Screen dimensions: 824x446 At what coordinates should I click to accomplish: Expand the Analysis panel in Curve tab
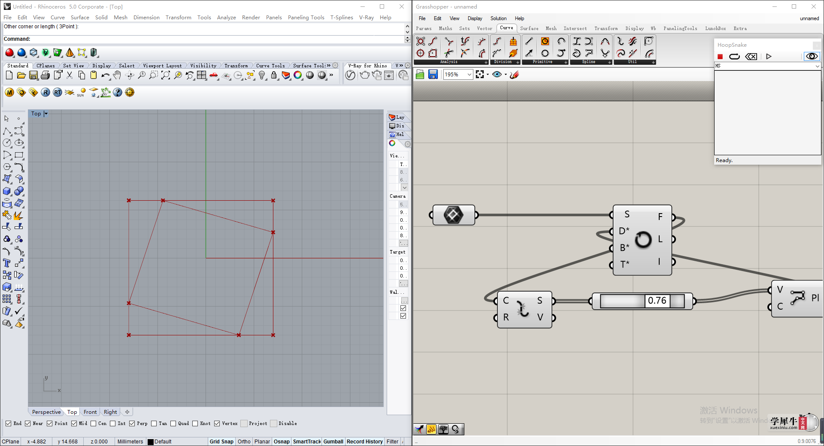pos(486,62)
